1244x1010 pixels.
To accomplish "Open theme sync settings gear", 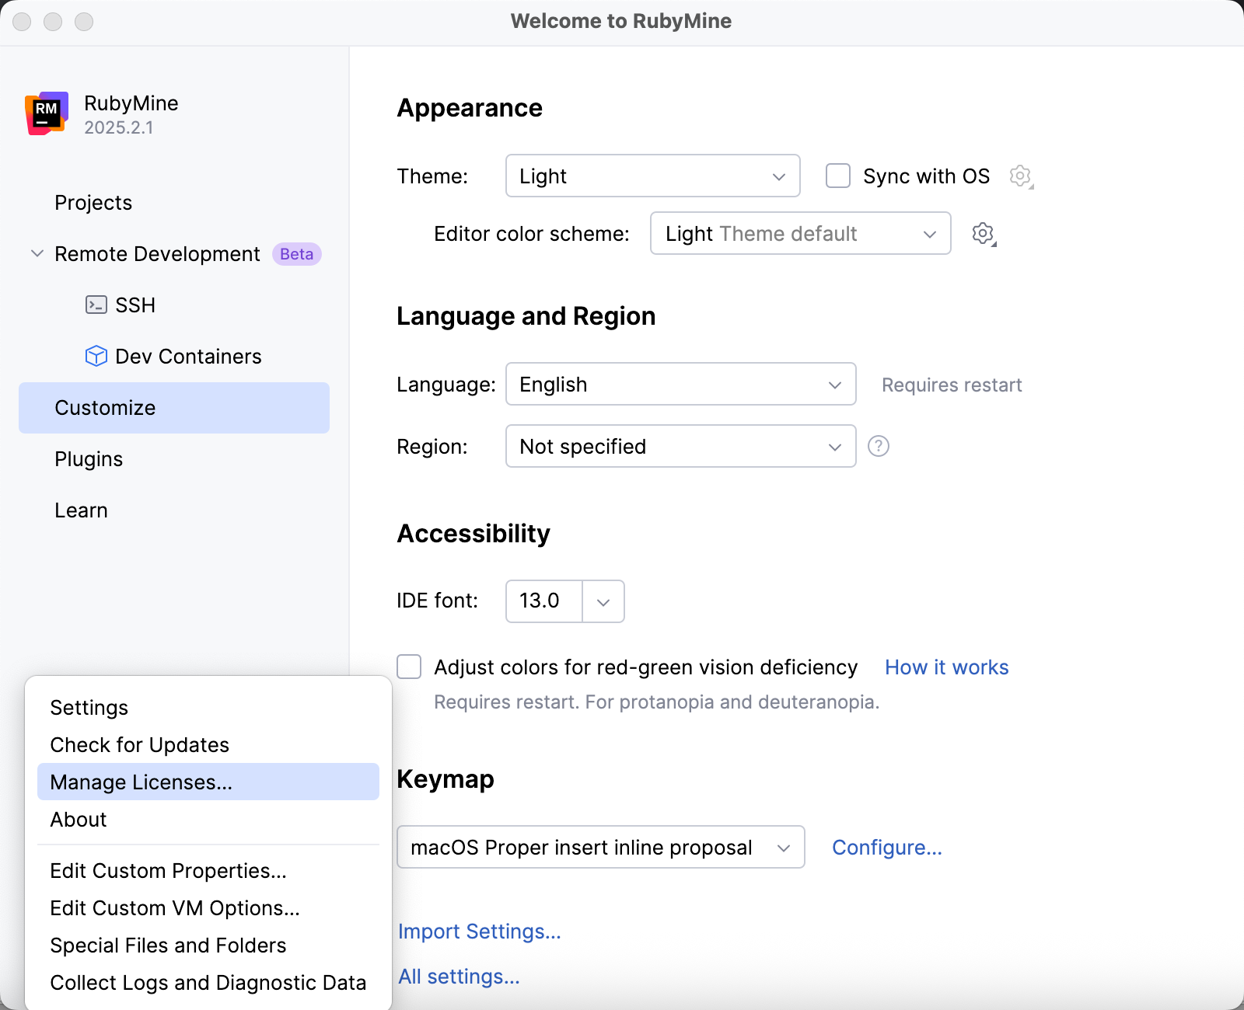I will click(x=1020, y=176).
